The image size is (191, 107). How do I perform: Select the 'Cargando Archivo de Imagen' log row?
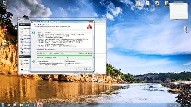coord(64,40)
